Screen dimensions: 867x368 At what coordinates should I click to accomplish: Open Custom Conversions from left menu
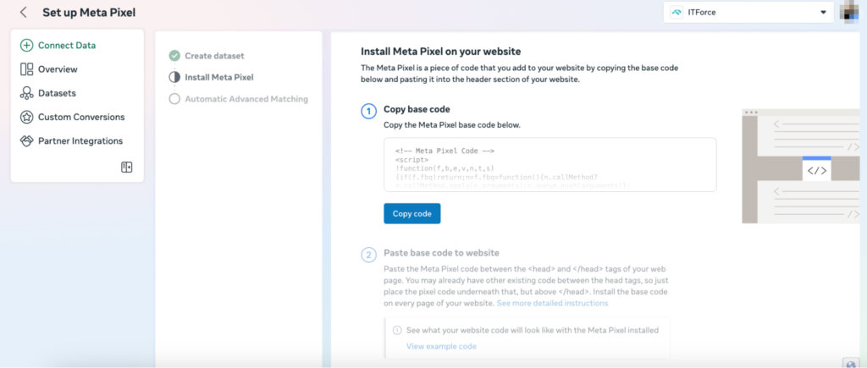[x=80, y=117]
